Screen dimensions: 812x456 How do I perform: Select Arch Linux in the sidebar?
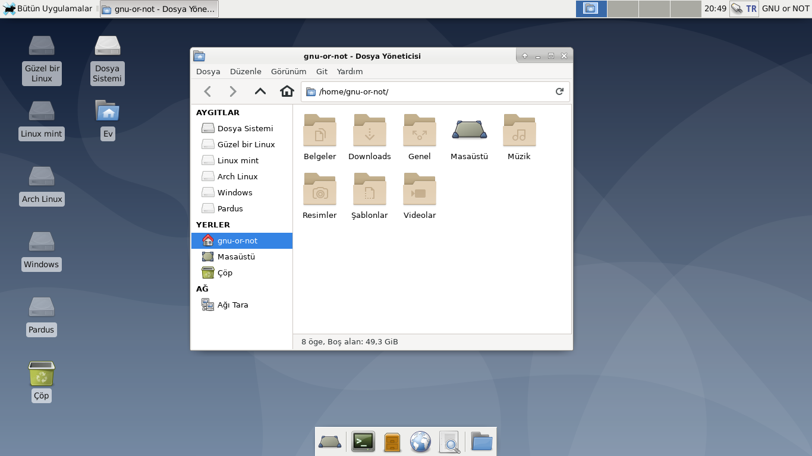(237, 176)
